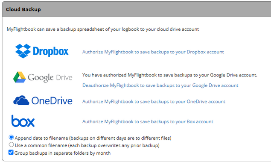Open the Authorize OneDrive account link
This screenshot has width=271, height=162.
(154, 101)
